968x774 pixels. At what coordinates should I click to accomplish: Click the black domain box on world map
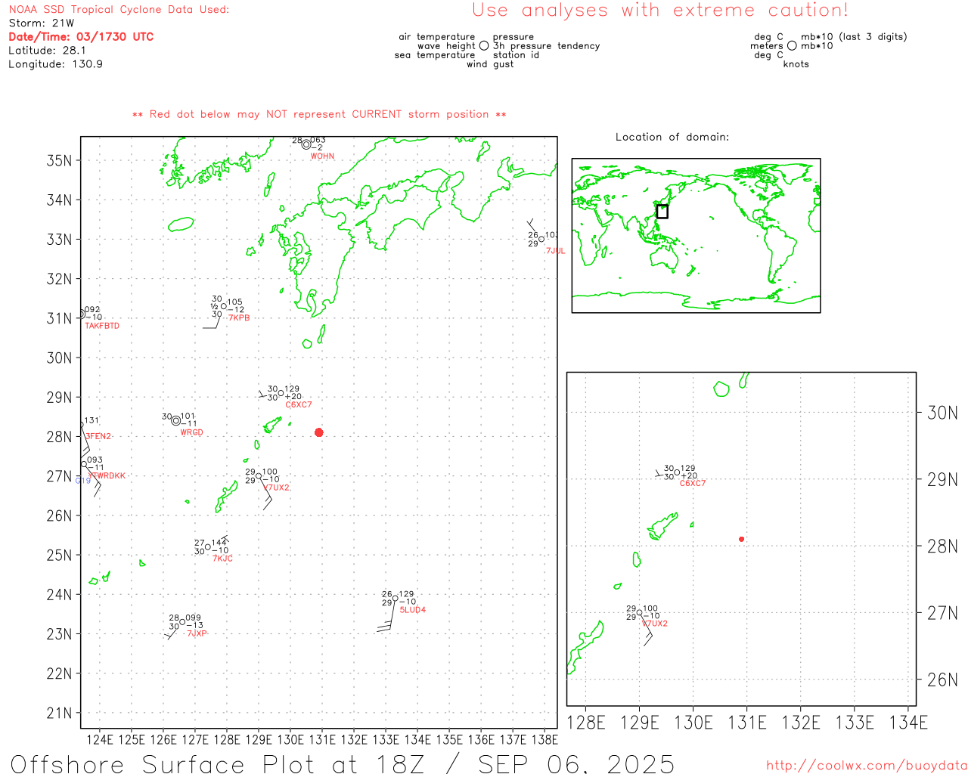(662, 212)
